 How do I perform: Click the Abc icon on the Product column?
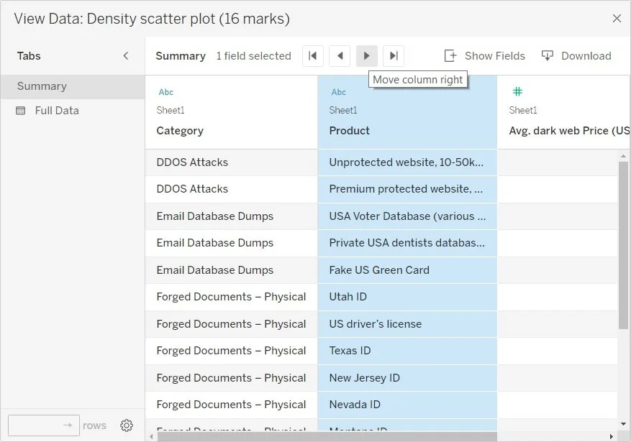339,92
